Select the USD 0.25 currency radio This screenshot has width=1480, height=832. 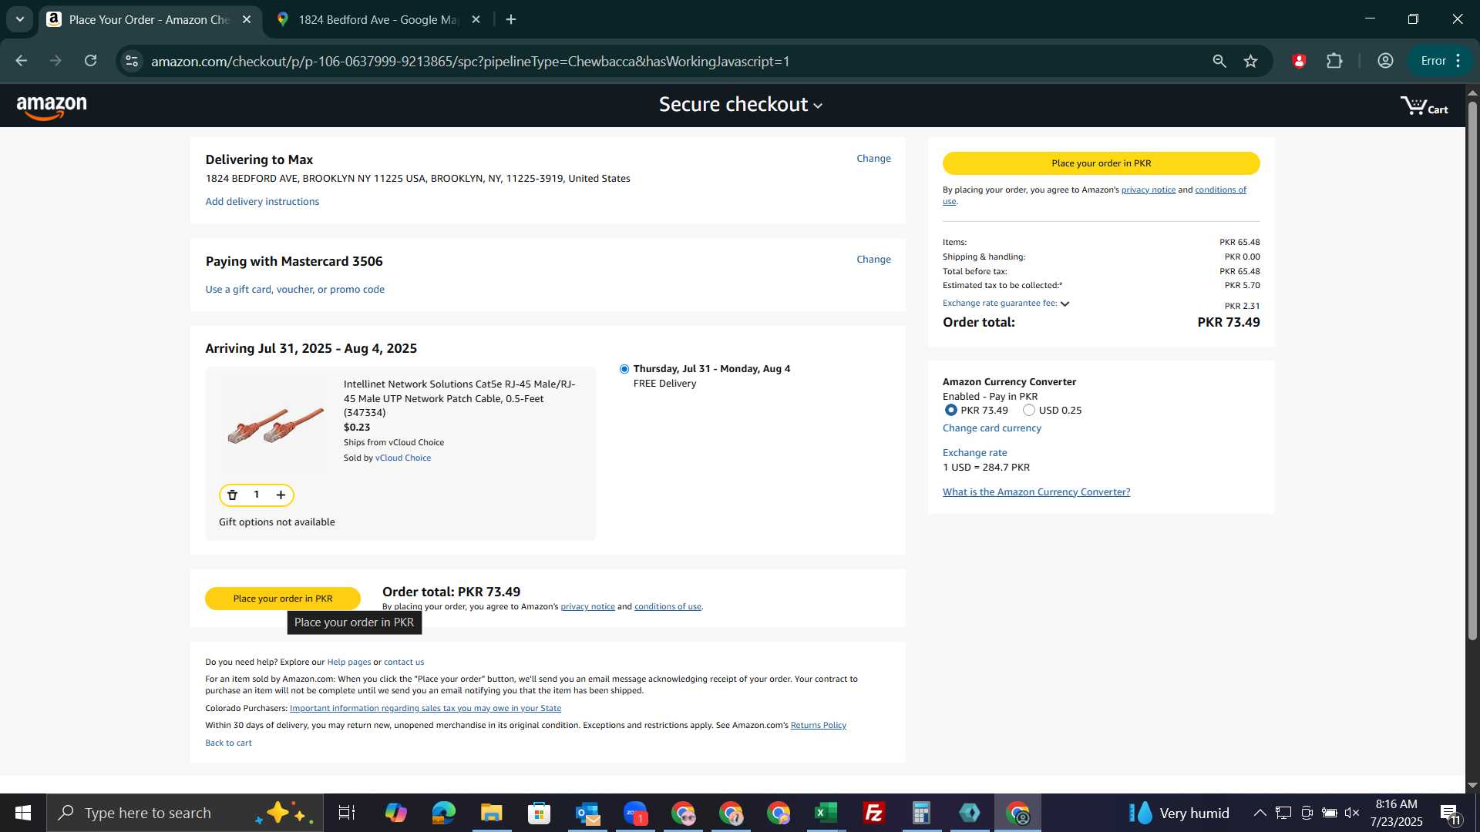tap(1029, 411)
